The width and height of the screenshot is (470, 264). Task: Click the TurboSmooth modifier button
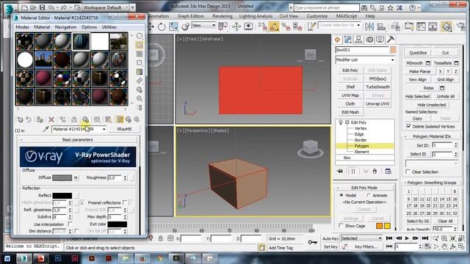(377, 87)
